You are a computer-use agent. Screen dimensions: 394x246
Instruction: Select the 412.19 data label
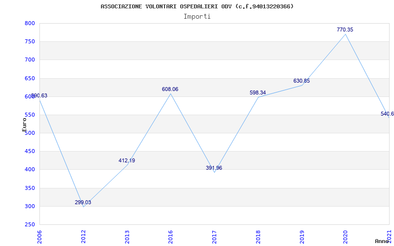click(x=127, y=160)
